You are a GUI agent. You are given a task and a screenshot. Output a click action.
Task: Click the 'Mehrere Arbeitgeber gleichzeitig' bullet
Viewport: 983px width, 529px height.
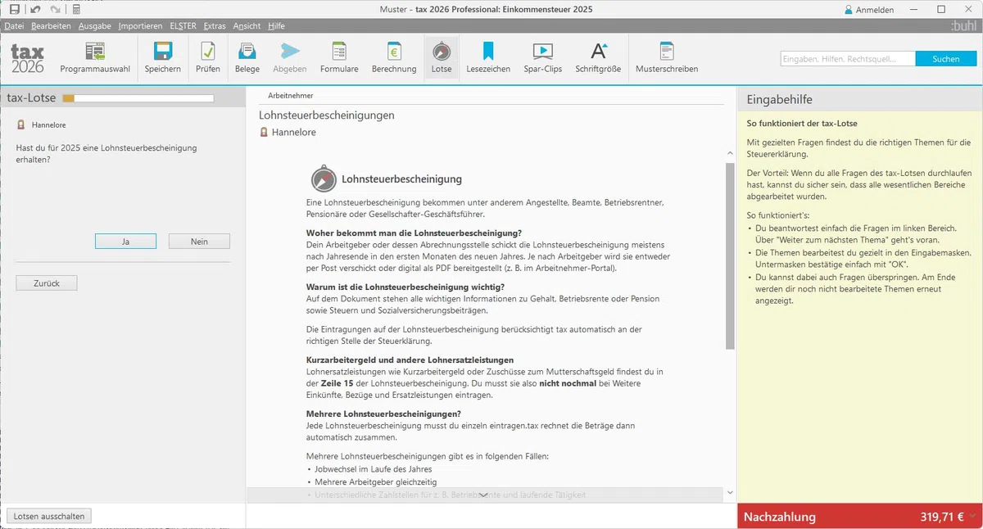(375, 482)
